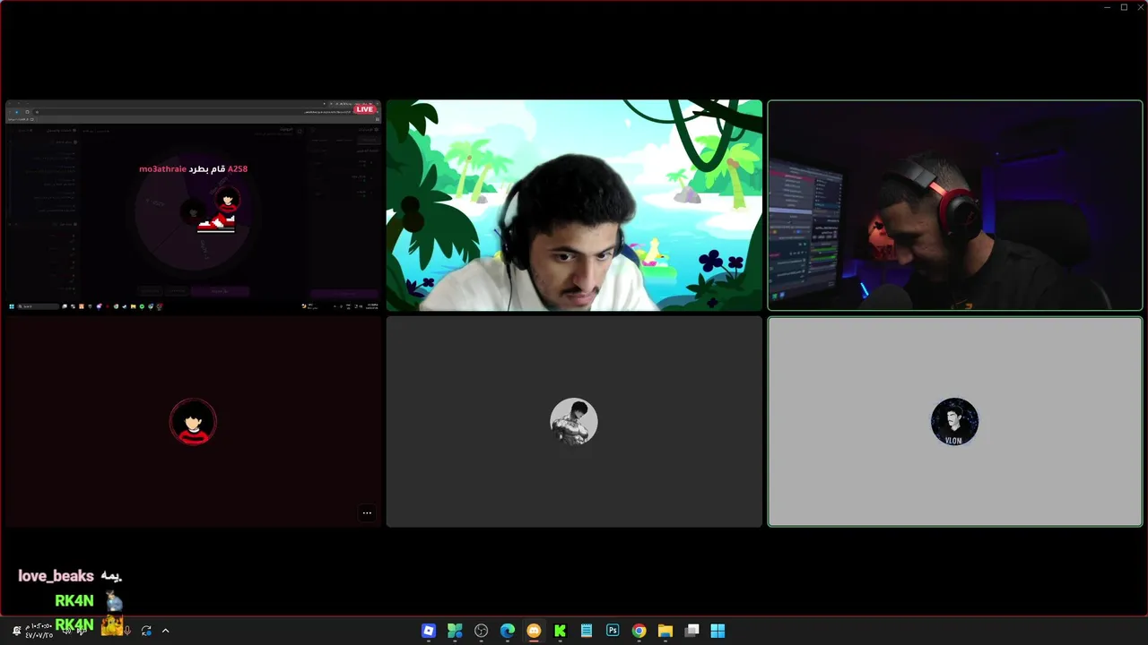1148x645 pixels.
Task: Open the Windows Start menu
Action: tap(717, 631)
